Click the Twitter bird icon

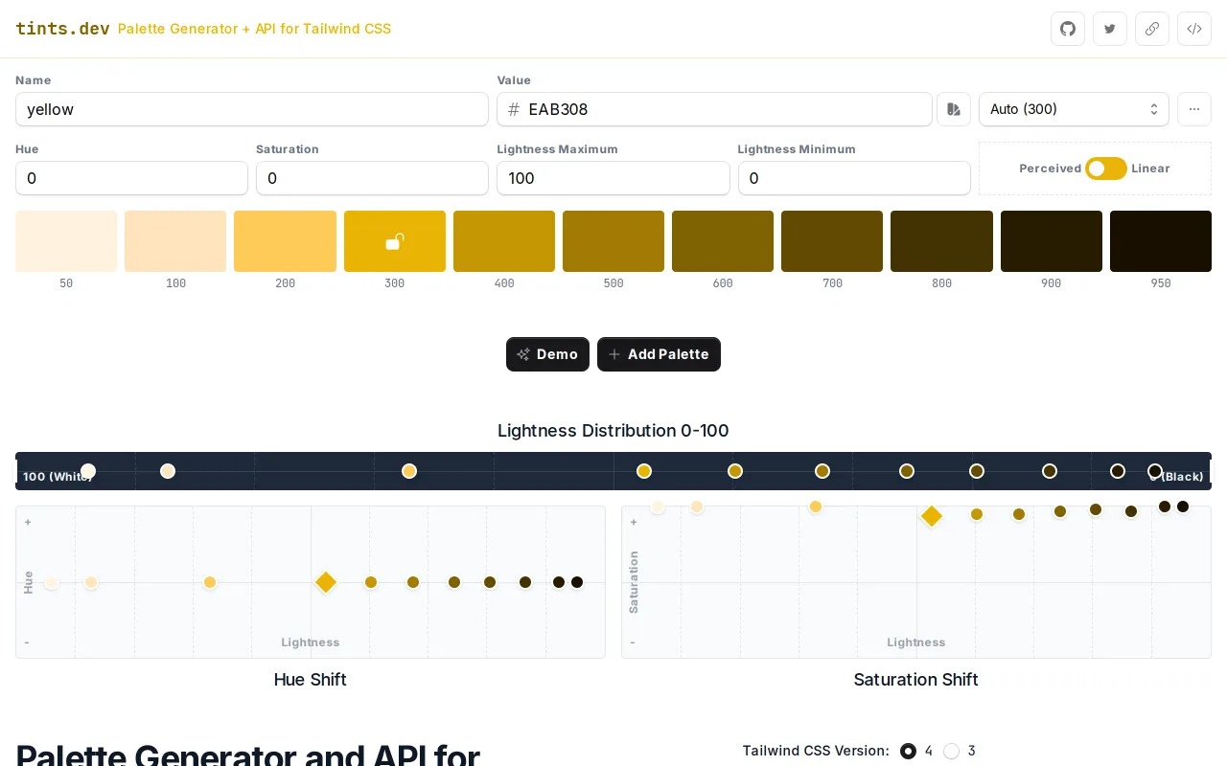[x=1110, y=29]
